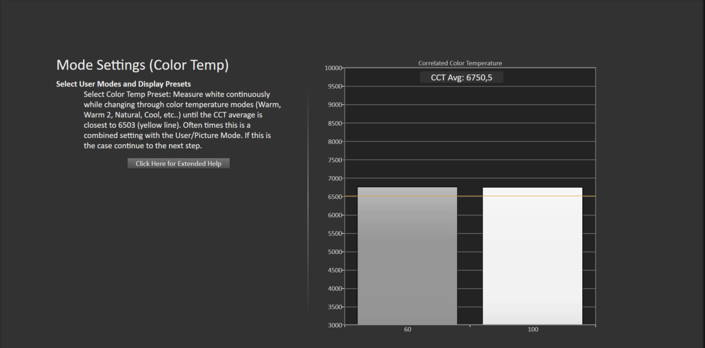Viewport: 705px width, 348px height.
Task: Click the 6500 y-axis label
Action: (335, 197)
